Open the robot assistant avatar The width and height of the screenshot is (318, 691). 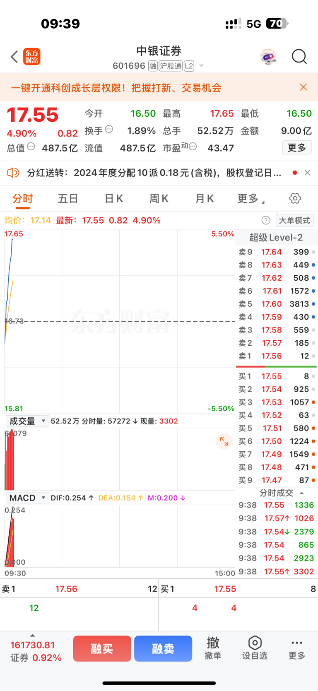[x=268, y=57]
